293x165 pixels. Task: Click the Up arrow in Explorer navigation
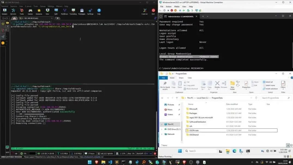click(177, 98)
